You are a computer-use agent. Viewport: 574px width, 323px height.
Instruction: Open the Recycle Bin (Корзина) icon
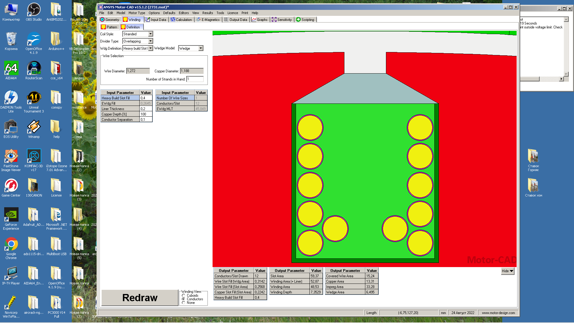(x=11, y=42)
